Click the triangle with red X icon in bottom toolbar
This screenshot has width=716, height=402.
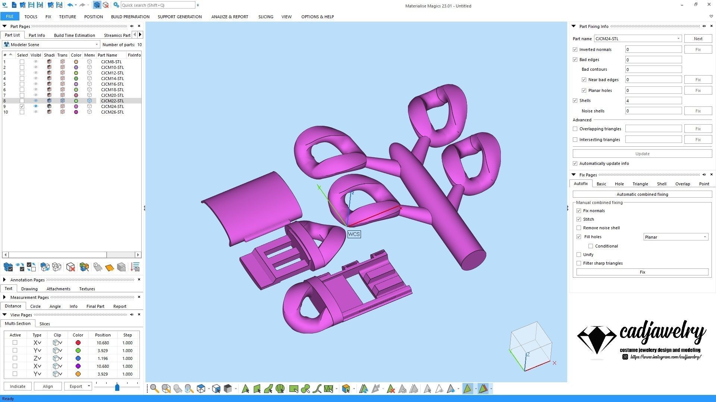(x=390, y=389)
